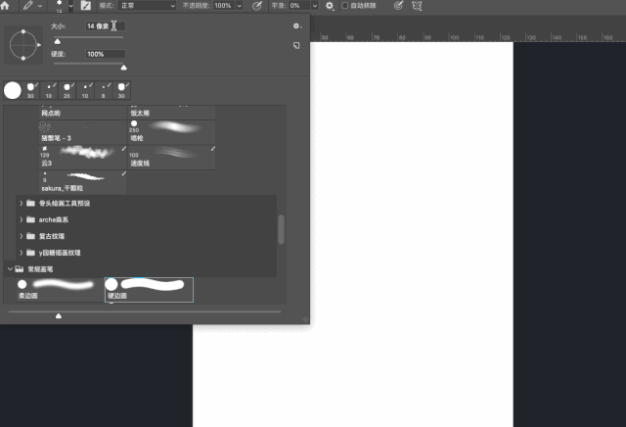The width and height of the screenshot is (626, 427).
Task: Click the pressure-for-opacity icon
Action: [x=257, y=6]
